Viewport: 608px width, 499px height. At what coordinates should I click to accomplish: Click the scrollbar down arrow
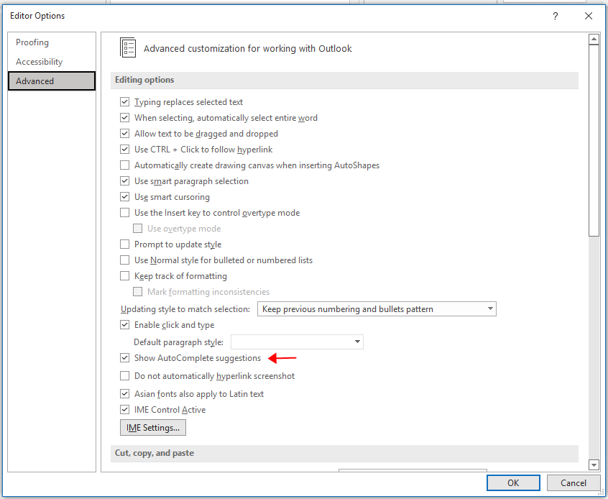tap(594, 464)
